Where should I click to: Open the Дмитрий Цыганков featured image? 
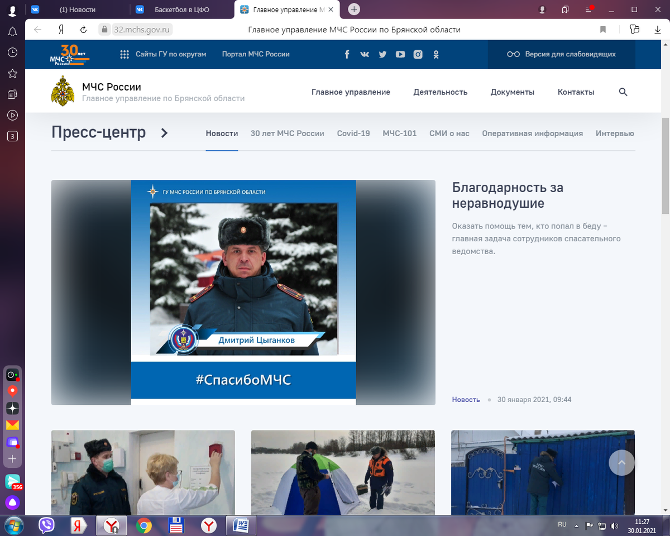pyautogui.click(x=243, y=292)
